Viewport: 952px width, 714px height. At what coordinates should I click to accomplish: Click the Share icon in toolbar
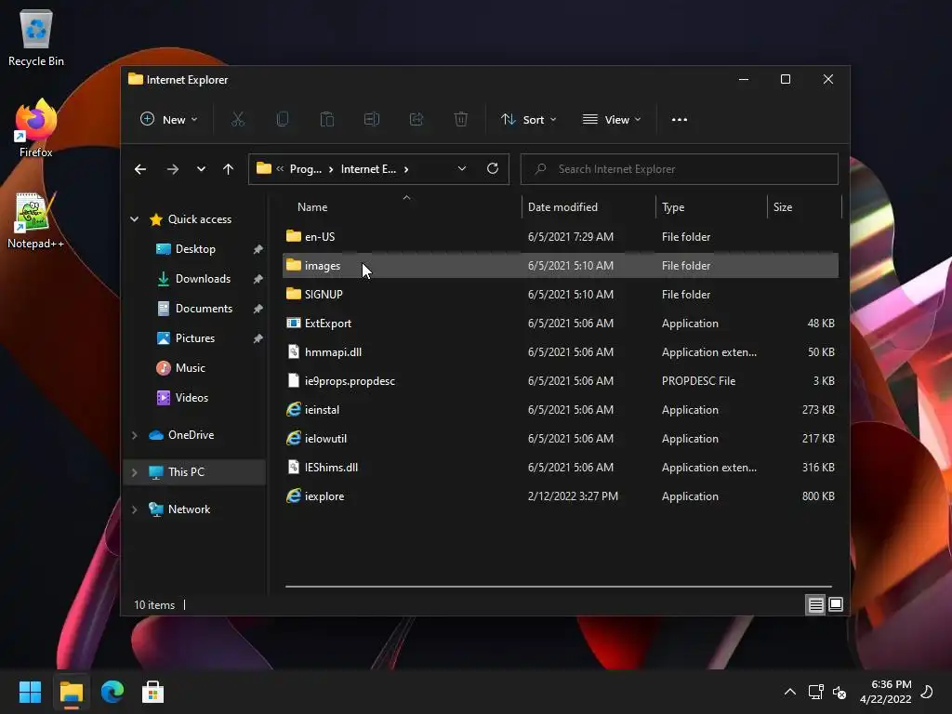pyautogui.click(x=416, y=120)
